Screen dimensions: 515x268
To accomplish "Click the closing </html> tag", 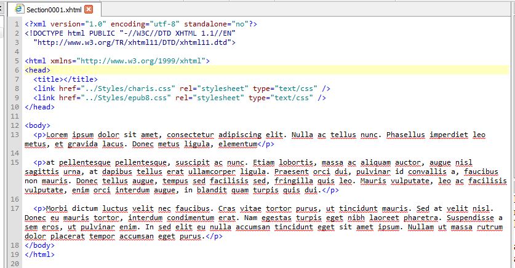I will [40, 254].
